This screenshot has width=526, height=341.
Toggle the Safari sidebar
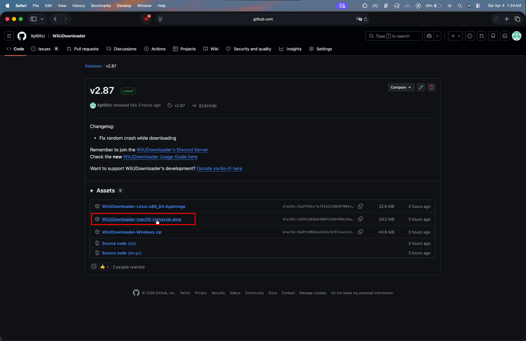click(x=34, y=19)
